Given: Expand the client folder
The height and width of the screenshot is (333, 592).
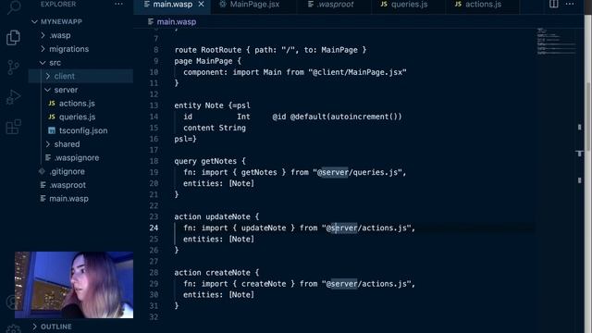Looking at the screenshot, I should click(x=47, y=76).
